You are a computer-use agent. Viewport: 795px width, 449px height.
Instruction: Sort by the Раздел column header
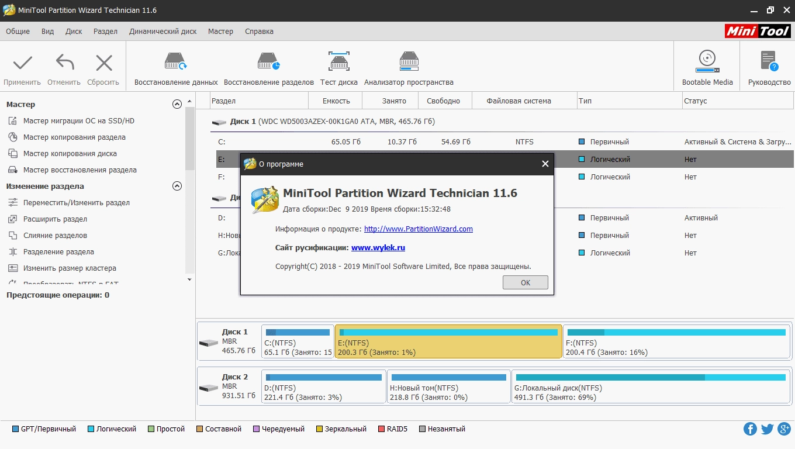[259, 101]
